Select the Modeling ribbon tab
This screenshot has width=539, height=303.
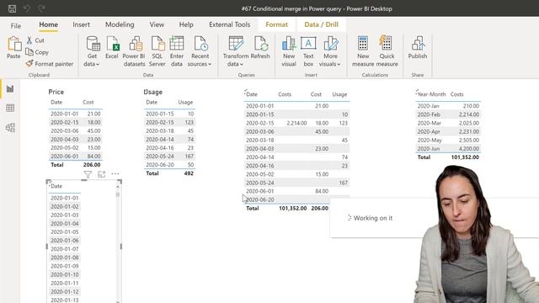click(x=120, y=24)
